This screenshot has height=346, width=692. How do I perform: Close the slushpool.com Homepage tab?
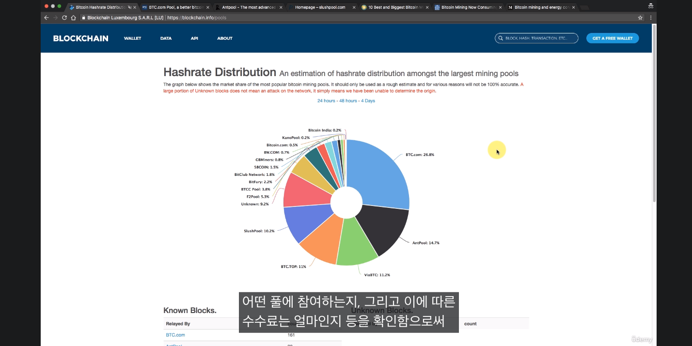[x=354, y=7]
